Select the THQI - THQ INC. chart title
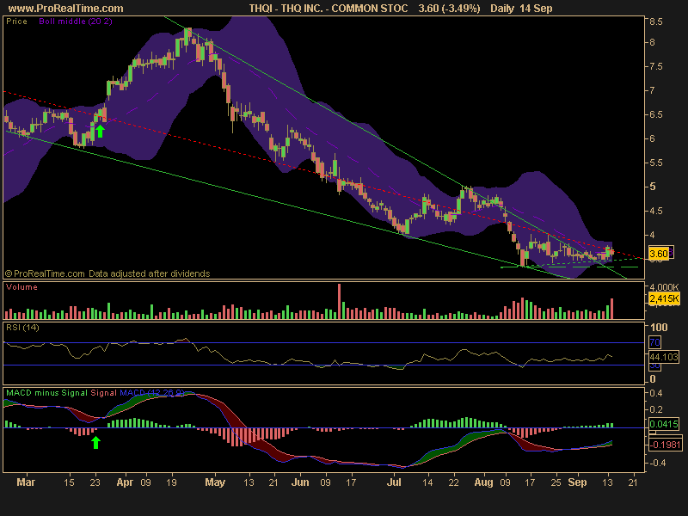 (329, 9)
